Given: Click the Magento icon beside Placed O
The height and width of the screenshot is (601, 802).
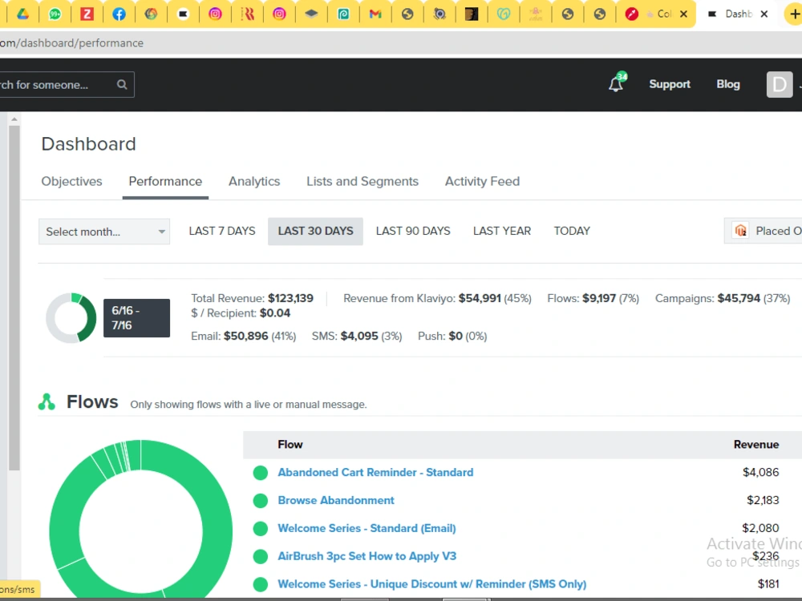Looking at the screenshot, I should coord(740,231).
